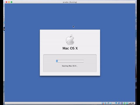Click the shared folders status icon
140x105 pixels.
pyautogui.click(x=113, y=103)
